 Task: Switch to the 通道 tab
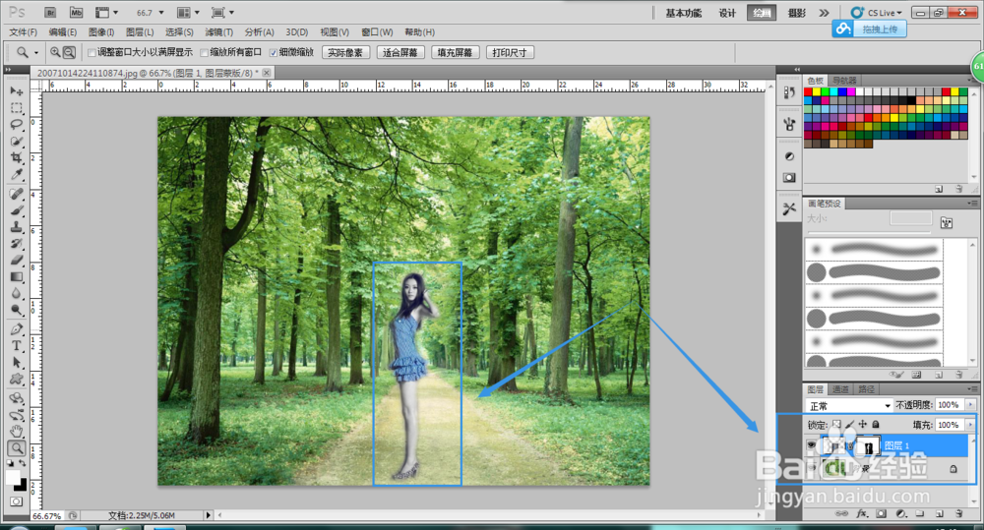[x=841, y=388]
